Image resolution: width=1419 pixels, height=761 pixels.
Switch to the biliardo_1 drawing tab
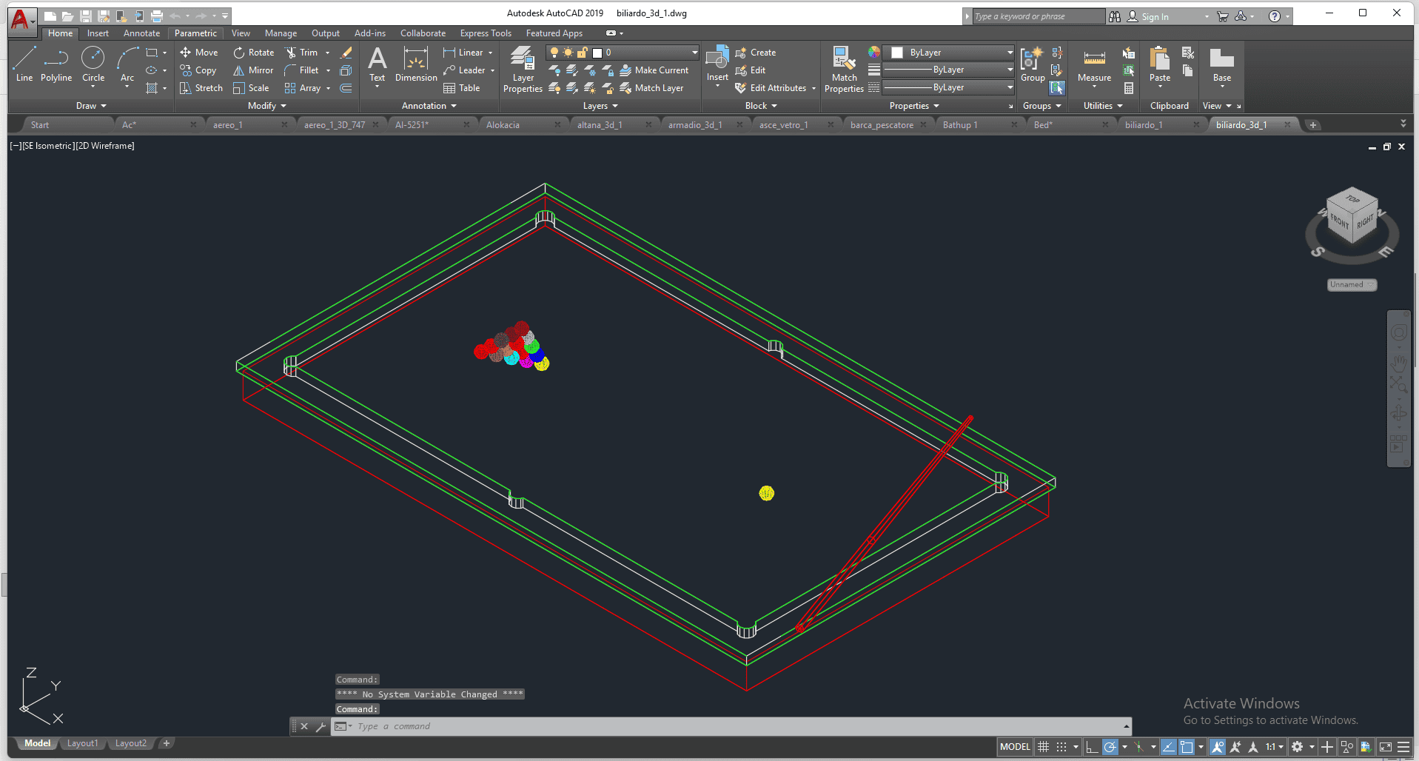1144,125
